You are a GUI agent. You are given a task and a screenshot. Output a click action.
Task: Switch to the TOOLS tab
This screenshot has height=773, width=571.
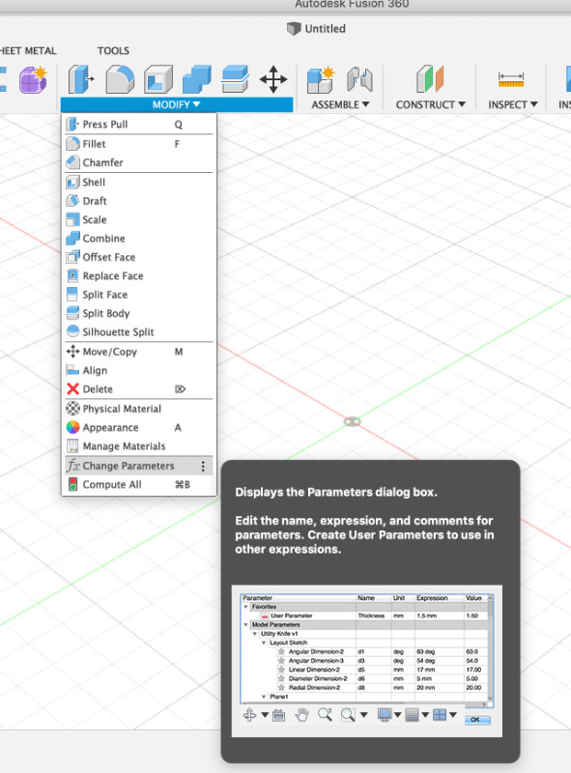click(113, 51)
